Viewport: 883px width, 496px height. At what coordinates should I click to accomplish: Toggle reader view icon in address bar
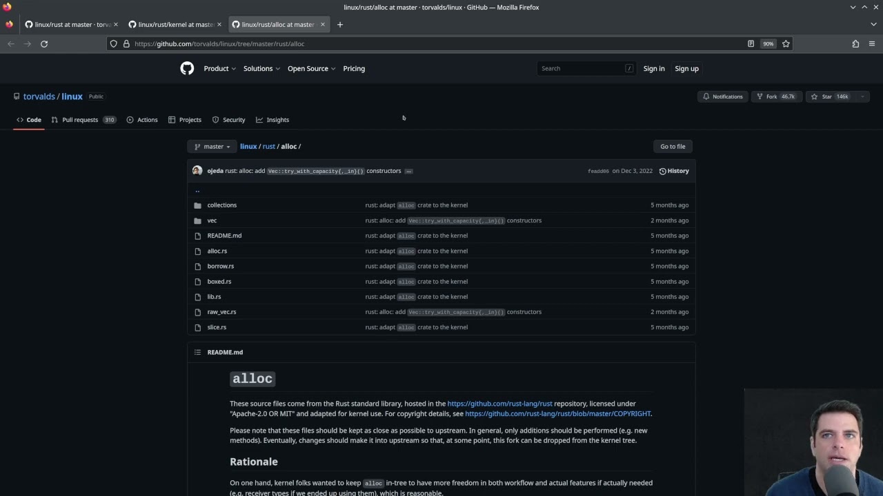pos(751,43)
